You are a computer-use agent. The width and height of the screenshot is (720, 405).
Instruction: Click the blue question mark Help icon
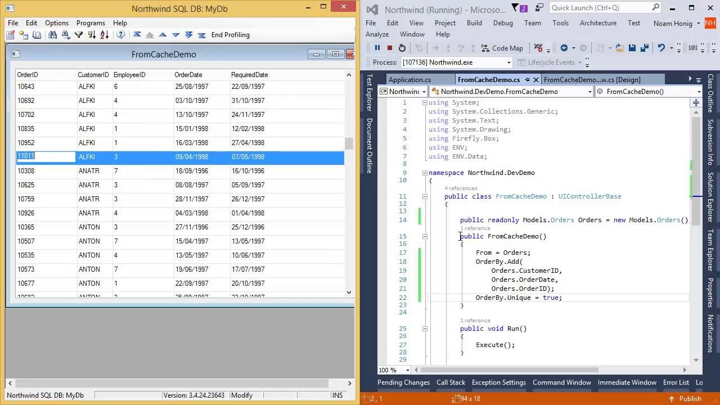(x=121, y=35)
